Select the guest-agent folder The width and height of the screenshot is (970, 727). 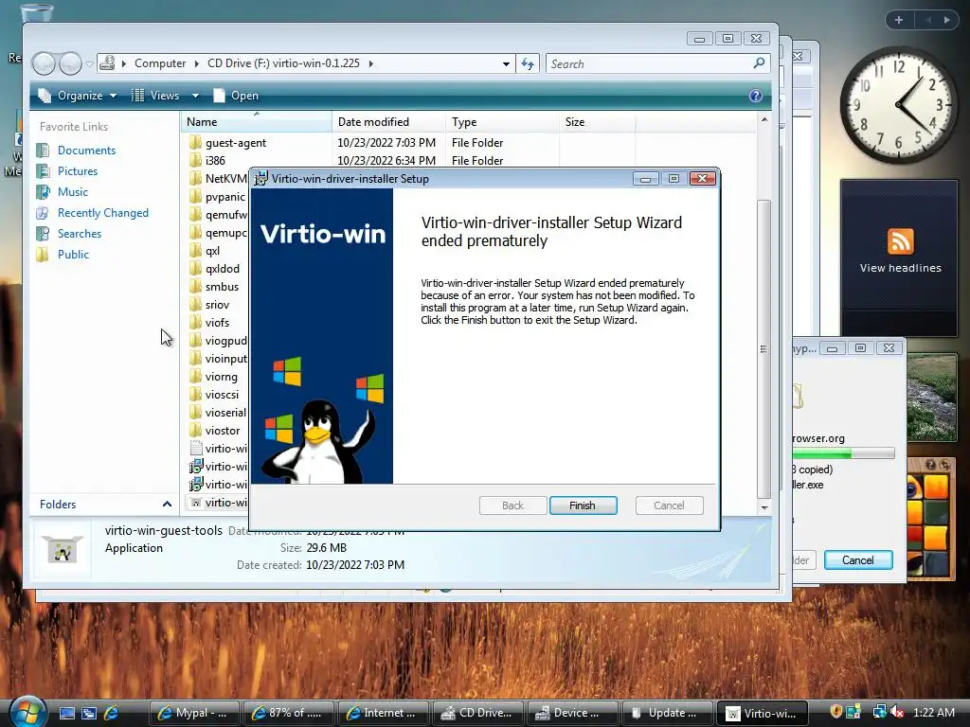[236, 143]
